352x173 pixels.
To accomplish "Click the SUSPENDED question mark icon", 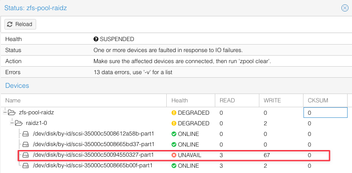I will pyautogui.click(x=96, y=39).
